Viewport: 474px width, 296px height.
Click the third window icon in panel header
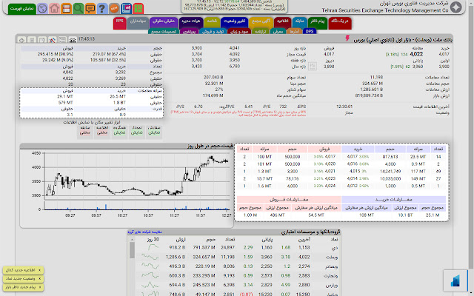click(42, 40)
